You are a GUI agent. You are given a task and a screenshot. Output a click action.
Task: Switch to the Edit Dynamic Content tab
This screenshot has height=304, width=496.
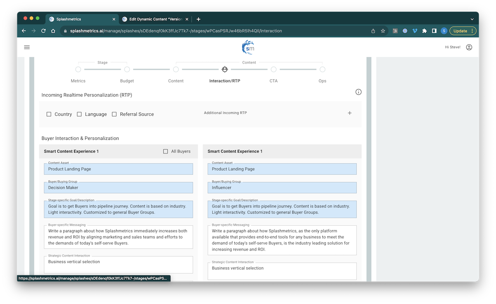click(x=155, y=19)
